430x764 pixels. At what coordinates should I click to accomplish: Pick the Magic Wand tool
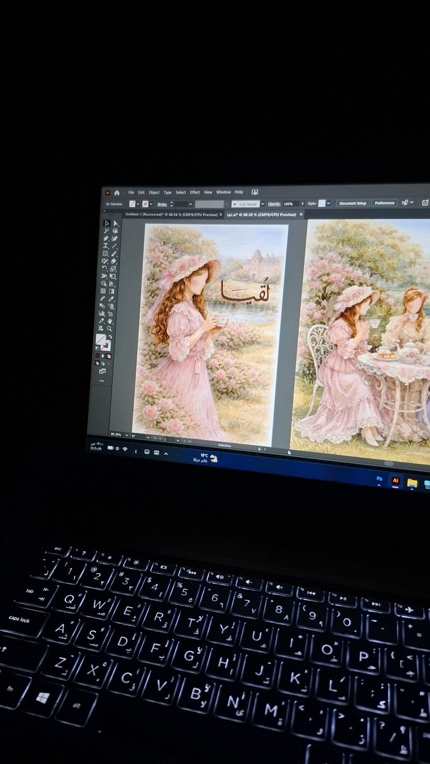pyautogui.click(x=106, y=231)
